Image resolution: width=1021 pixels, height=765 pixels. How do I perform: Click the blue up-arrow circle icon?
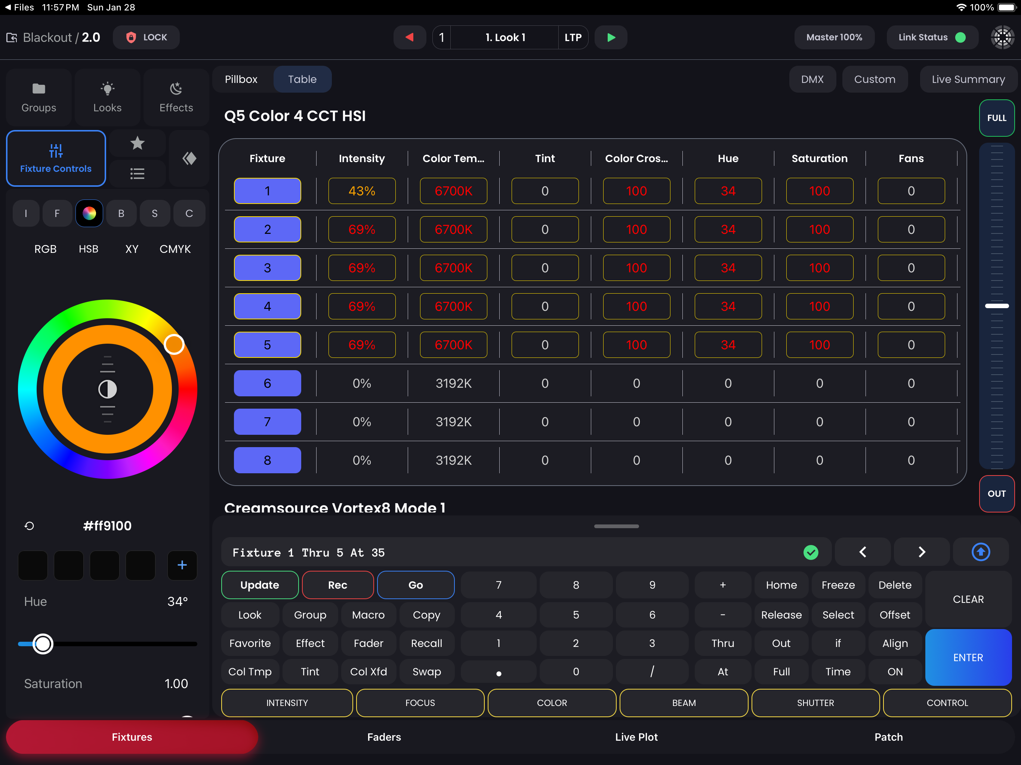pyautogui.click(x=981, y=552)
